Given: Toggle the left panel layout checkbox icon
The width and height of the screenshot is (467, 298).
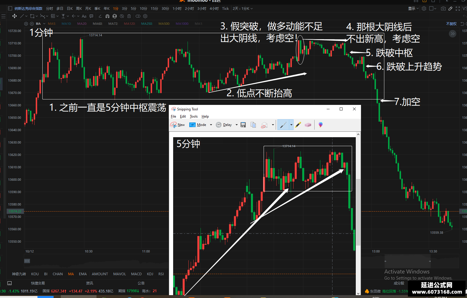Looking at the screenshot, I should pos(10,9).
